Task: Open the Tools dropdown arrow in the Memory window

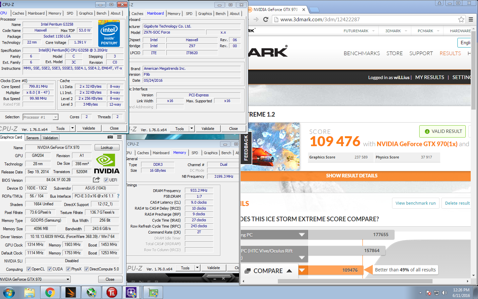Action: tap(197, 268)
